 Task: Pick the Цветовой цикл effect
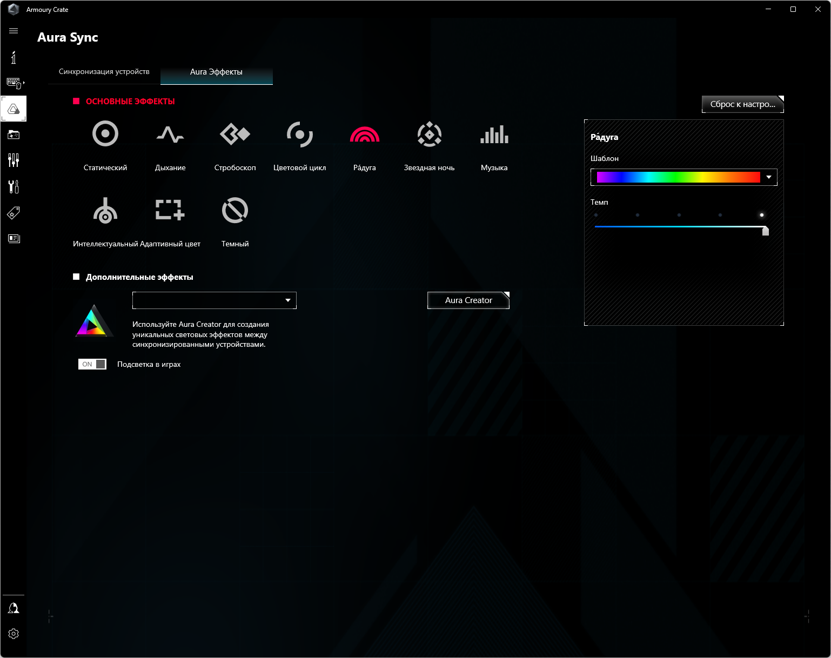pos(300,134)
